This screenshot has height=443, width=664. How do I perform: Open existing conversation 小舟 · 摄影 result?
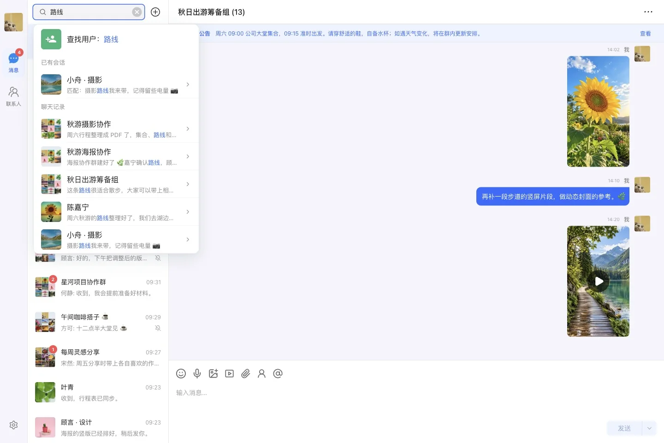pos(116,84)
